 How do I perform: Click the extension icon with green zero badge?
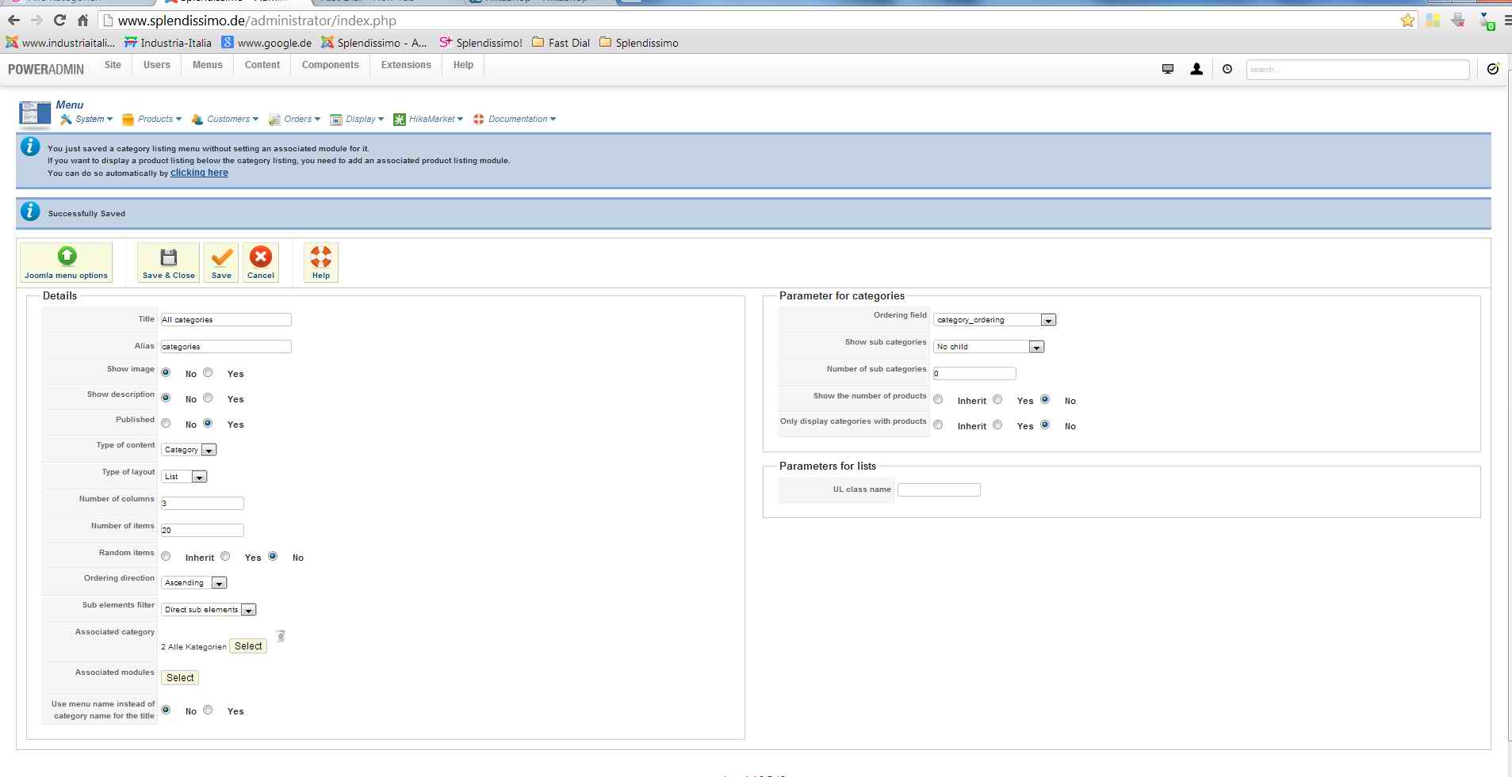coord(1486,21)
